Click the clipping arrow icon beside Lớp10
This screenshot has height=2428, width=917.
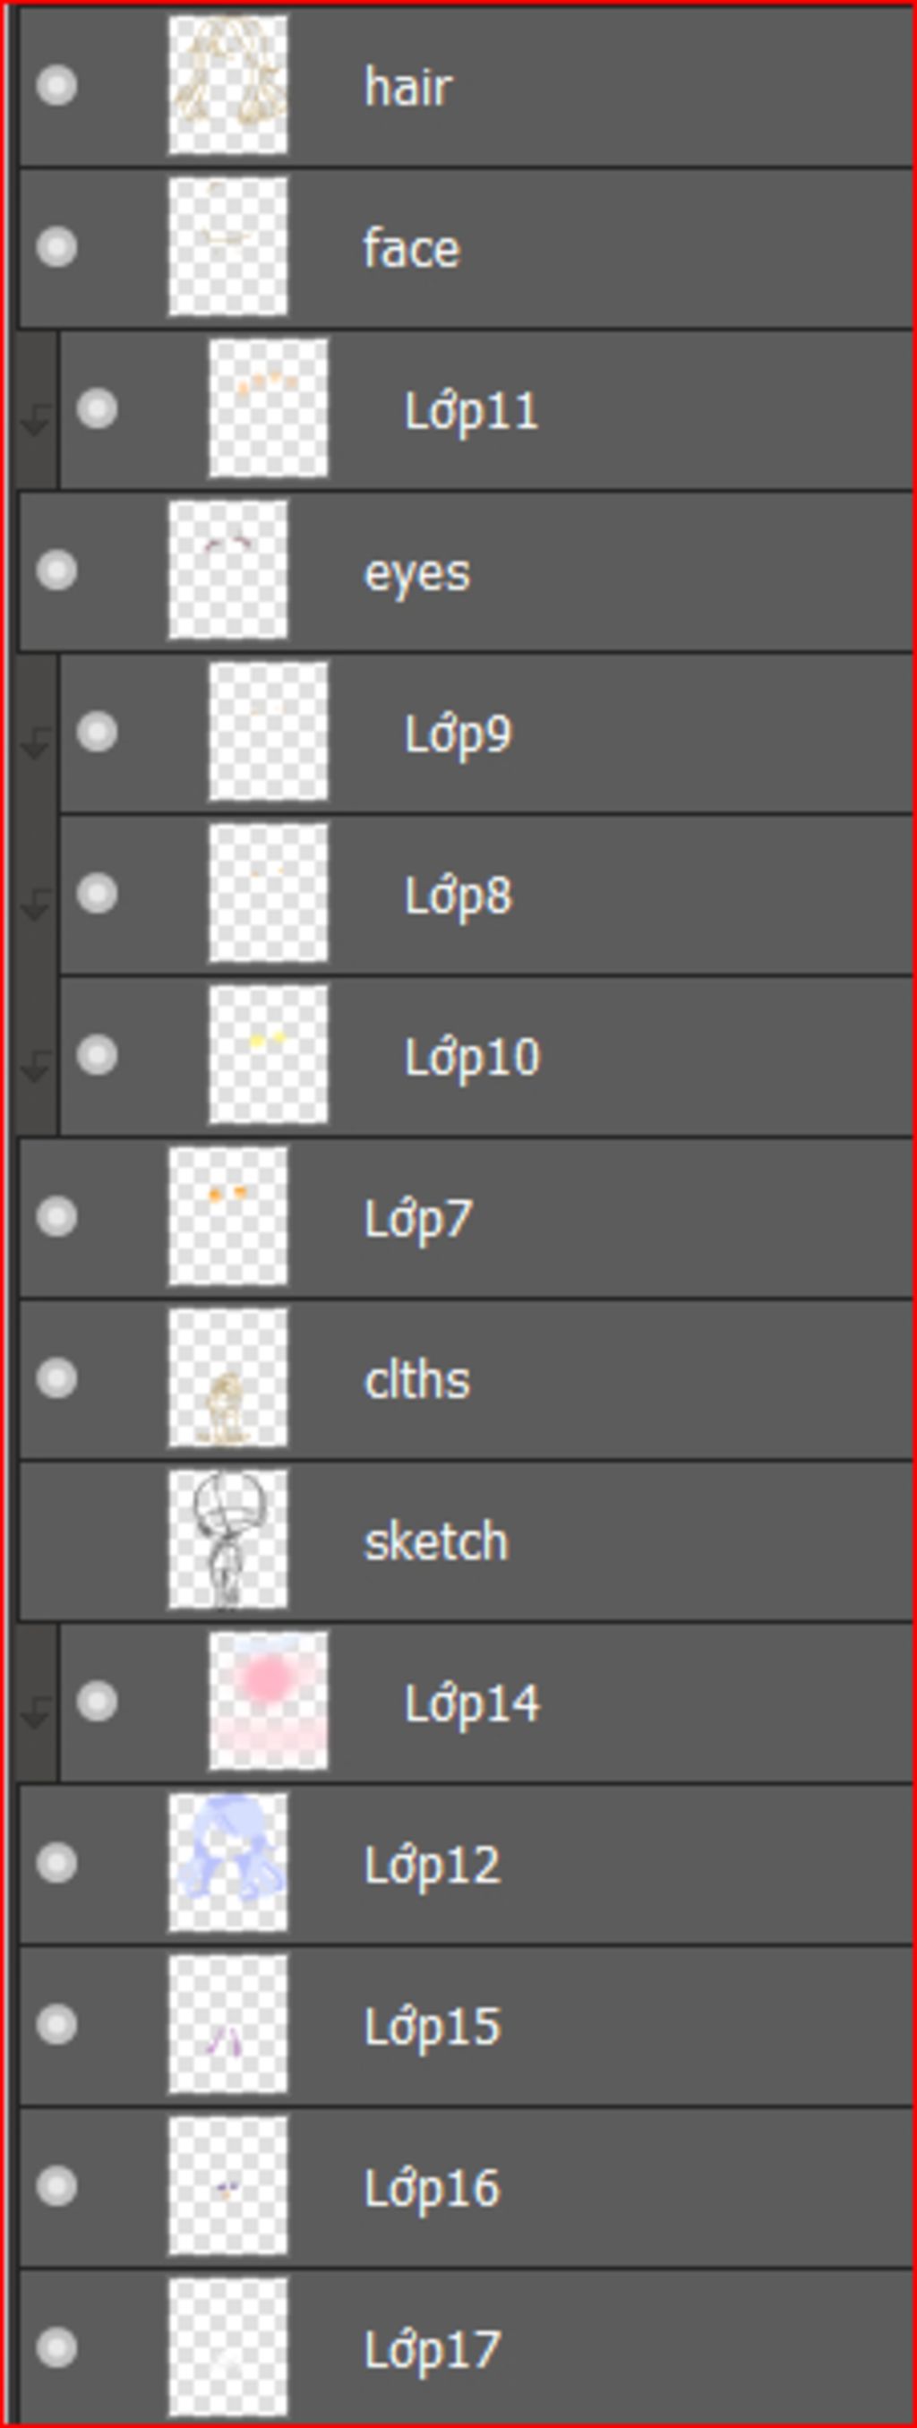(x=36, y=1066)
